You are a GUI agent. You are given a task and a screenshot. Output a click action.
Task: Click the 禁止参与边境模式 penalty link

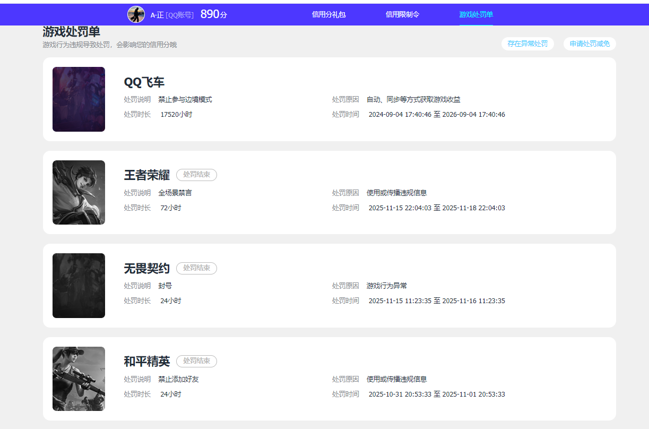185,99
